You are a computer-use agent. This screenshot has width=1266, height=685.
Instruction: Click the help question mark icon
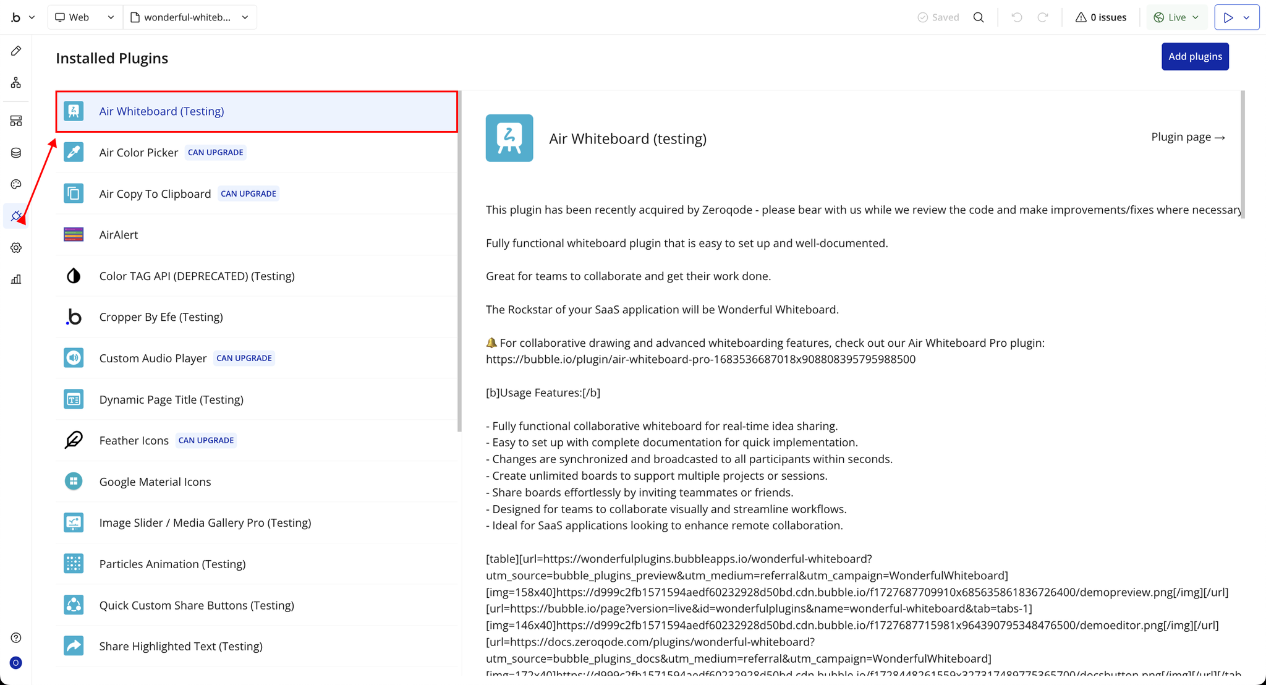click(16, 638)
